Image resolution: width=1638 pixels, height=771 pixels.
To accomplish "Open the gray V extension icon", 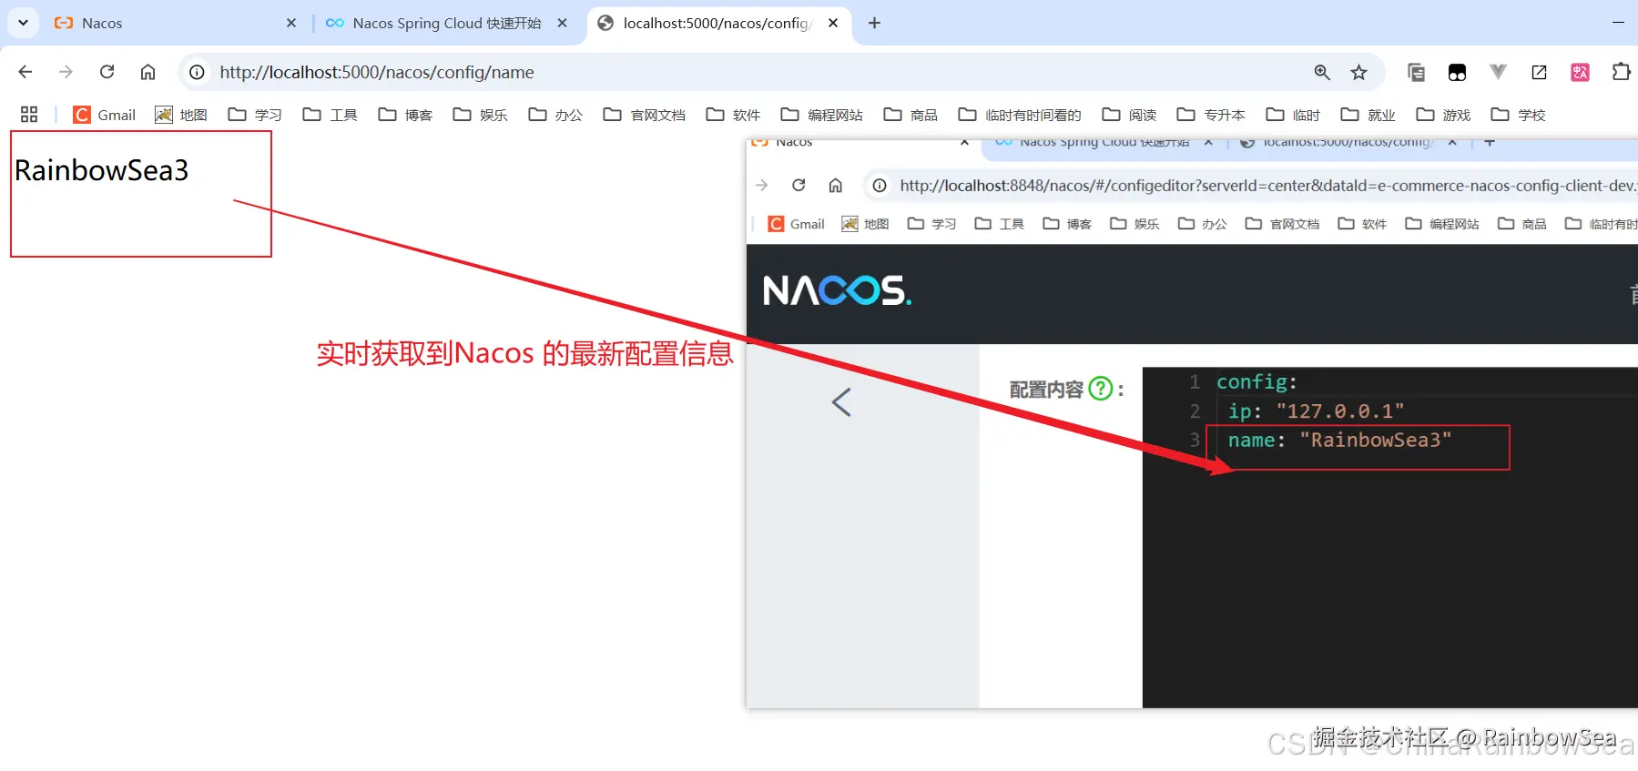I will pos(1498,72).
